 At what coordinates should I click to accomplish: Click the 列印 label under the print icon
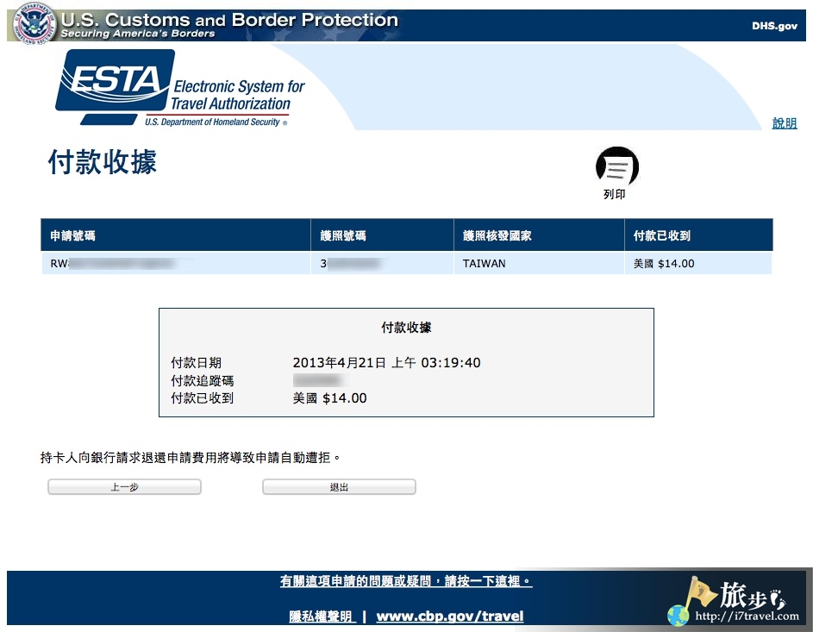[614, 194]
